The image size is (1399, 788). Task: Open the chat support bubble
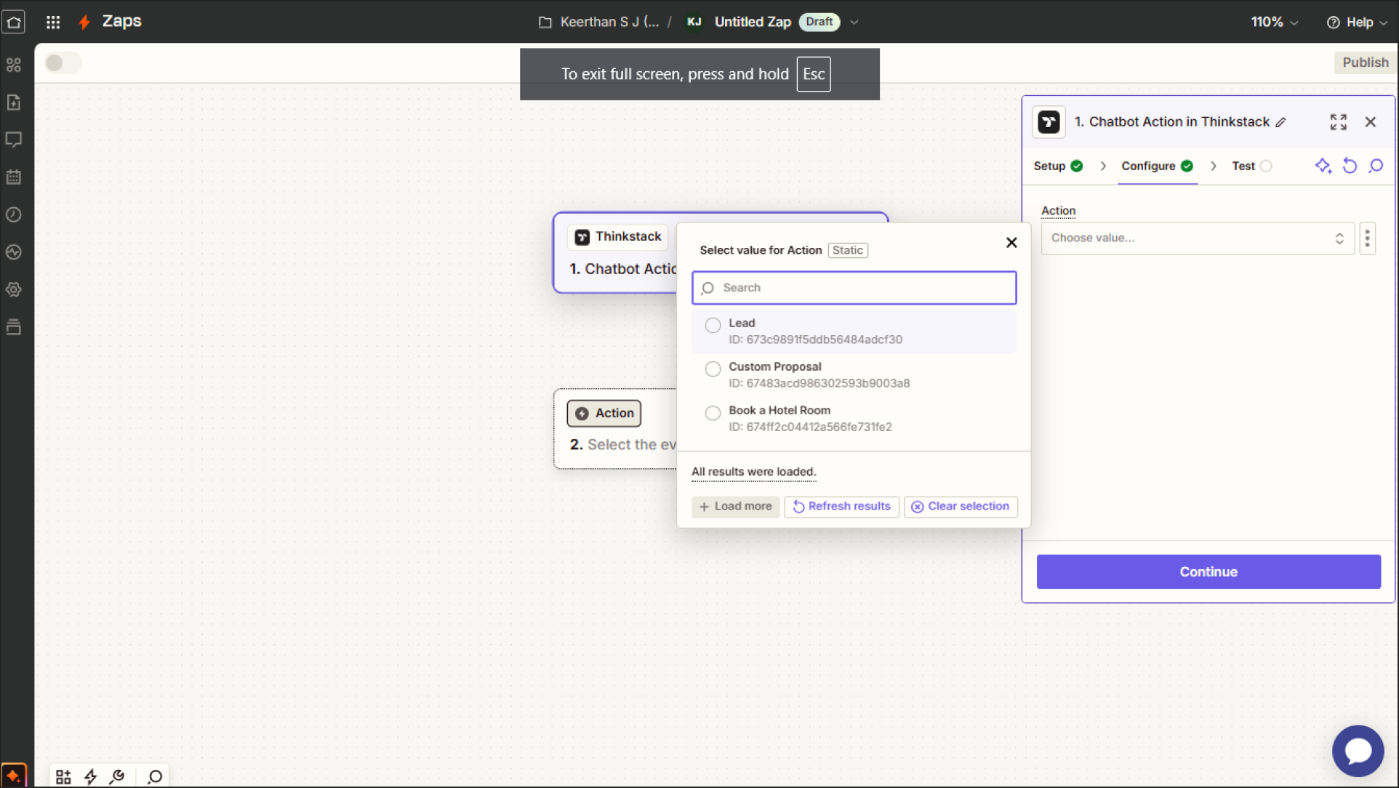(1358, 750)
